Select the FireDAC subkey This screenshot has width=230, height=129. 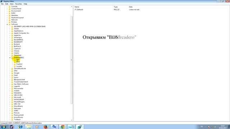pos(19,64)
